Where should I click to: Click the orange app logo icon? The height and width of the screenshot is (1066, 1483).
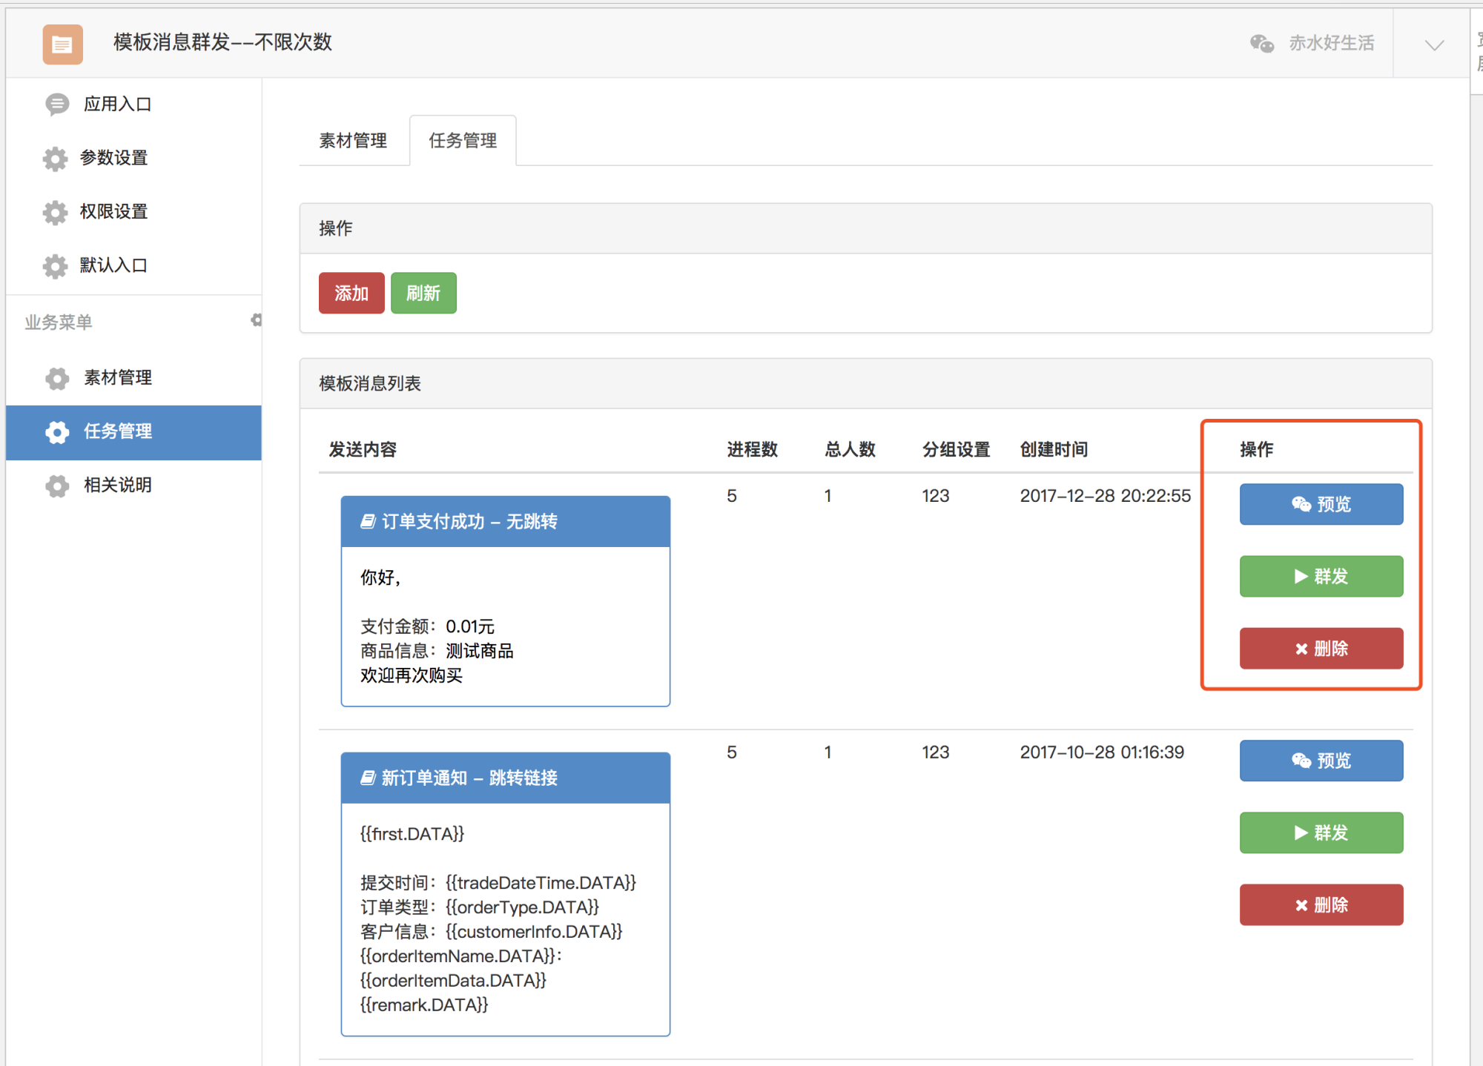pos(62,44)
